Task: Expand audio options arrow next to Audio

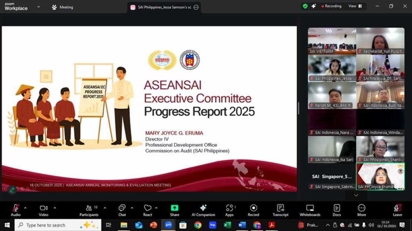Action: (x=25, y=208)
